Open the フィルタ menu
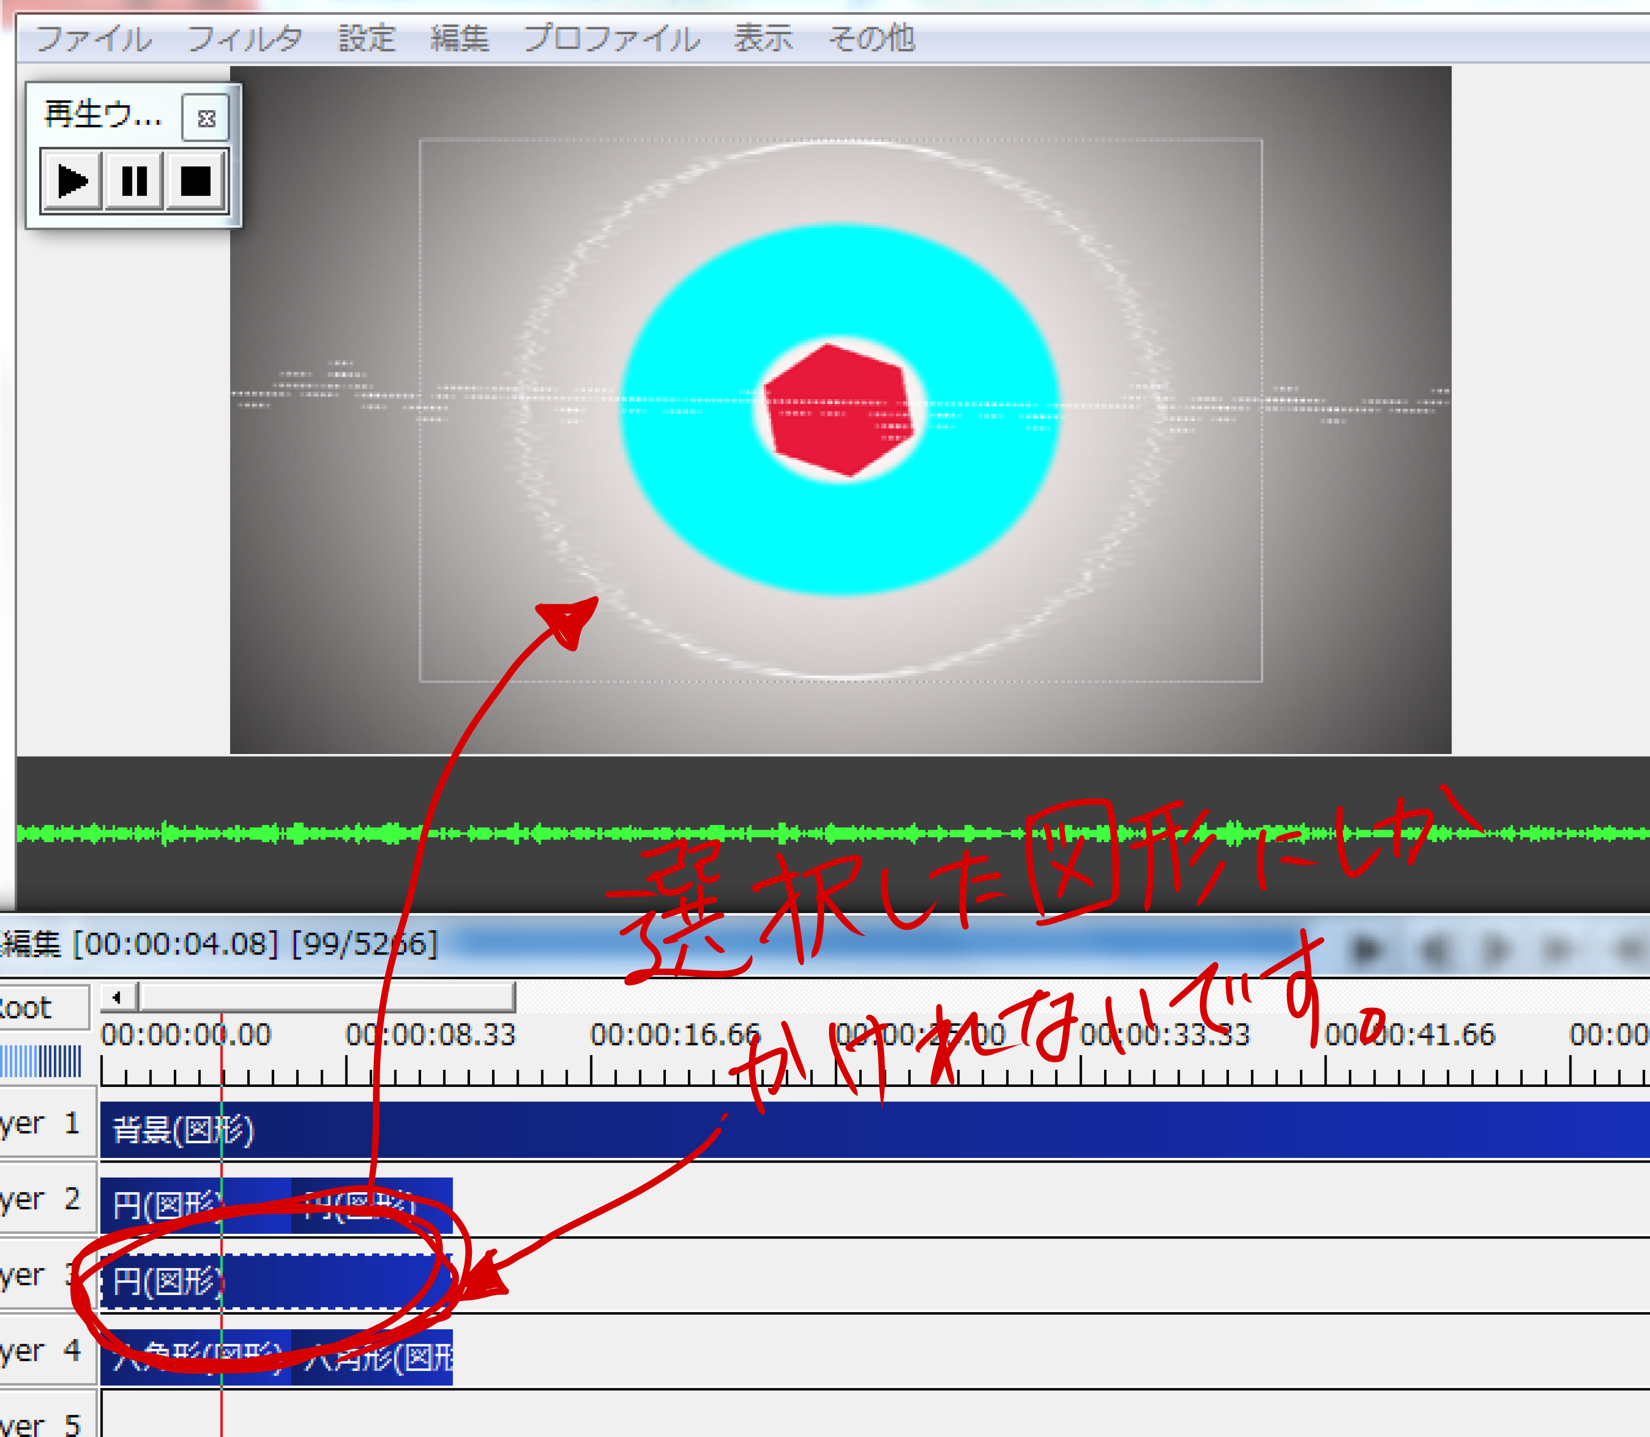1650x1437 pixels. click(x=245, y=38)
